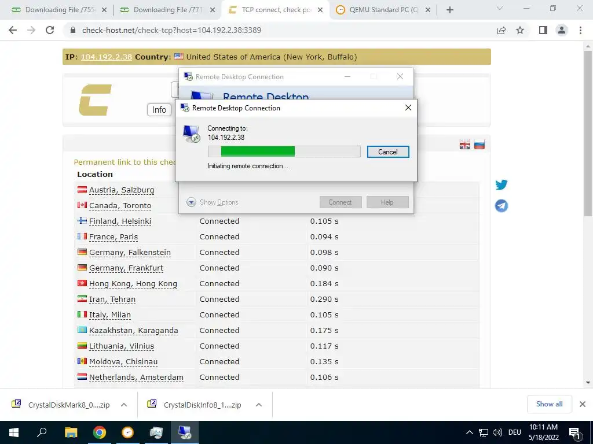Click the share page icon in address bar
The width and height of the screenshot is (593, 444).
click(502, 30)
